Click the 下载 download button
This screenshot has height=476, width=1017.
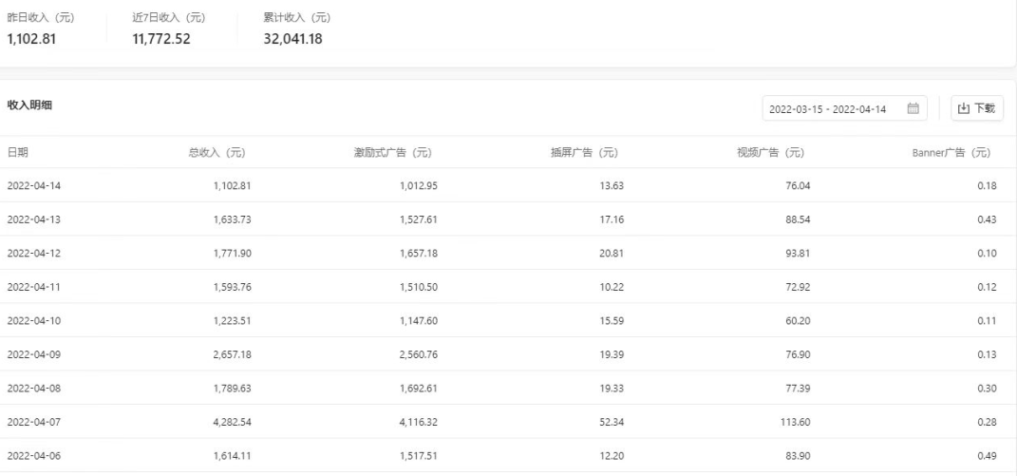point(977,108)
